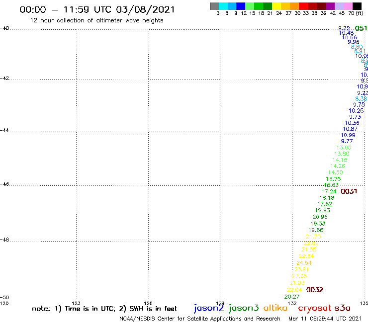Viewport: 368px width, 323px height.
Task: Click the 9.77 wave height value
Action: (347, 141)
